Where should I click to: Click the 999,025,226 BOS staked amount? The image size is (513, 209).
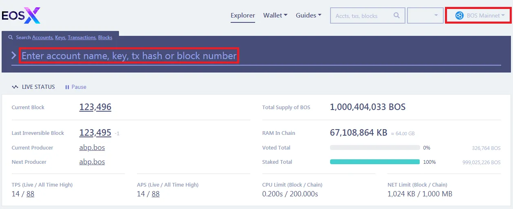(481, 162)
